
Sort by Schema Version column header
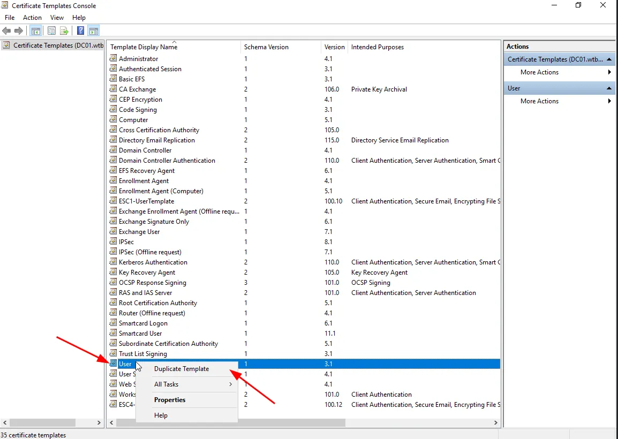click(266, 47)
